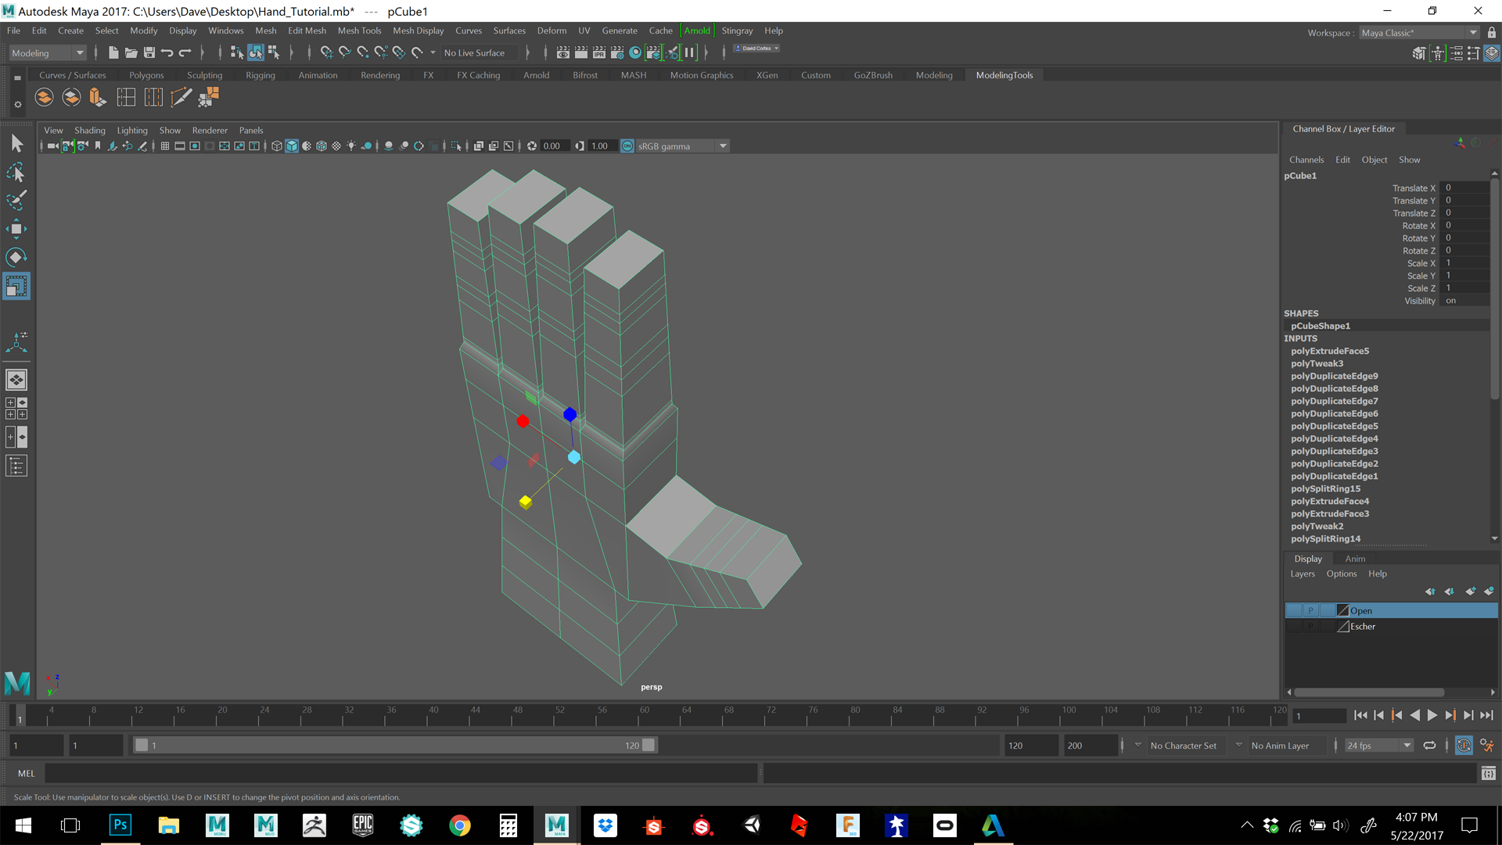Redo the action with the forward arrow icon
1502x845 pixels.
tap(185, 52)
